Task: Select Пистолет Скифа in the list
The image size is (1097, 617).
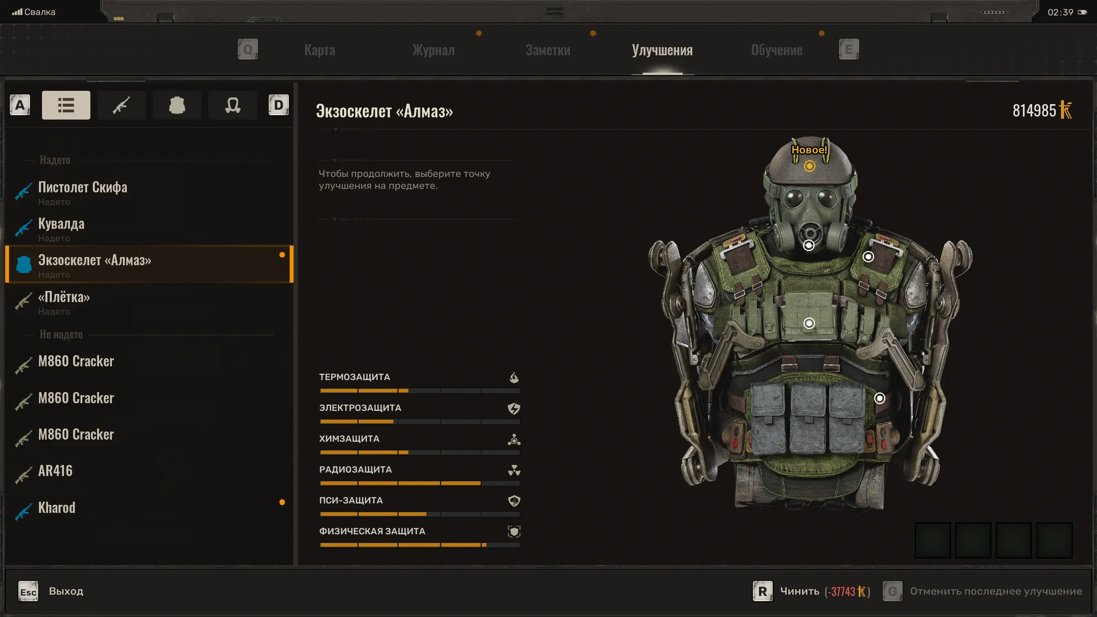Action: (x=149, y=191)
